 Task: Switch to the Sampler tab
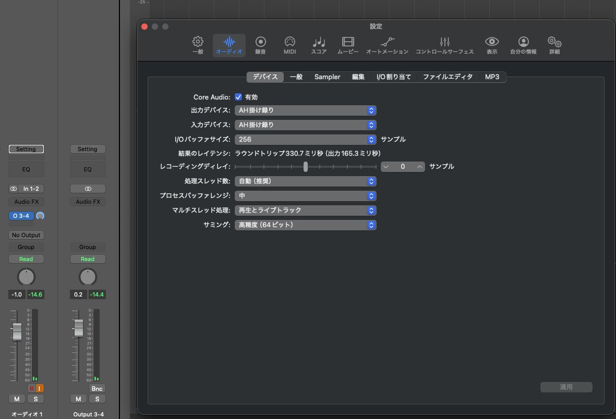327,77
